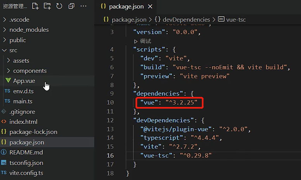
Task: Click the braces icon beside package-lock.json
Action: (3, 132)
